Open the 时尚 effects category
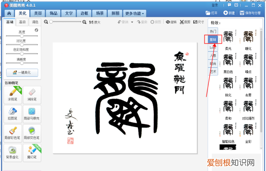Image resolution: width=266 pixels, height=171 pixels. tap(213, 64)
